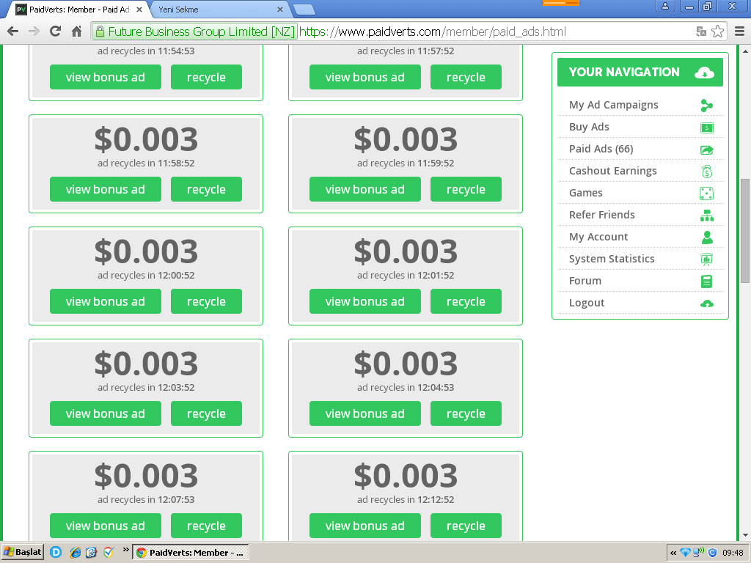
Task: Click the browser home icon
Action: (76, 32)
